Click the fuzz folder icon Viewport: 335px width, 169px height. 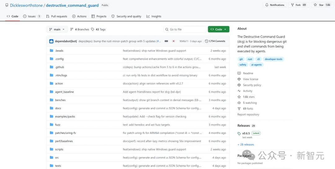(51, 125)
